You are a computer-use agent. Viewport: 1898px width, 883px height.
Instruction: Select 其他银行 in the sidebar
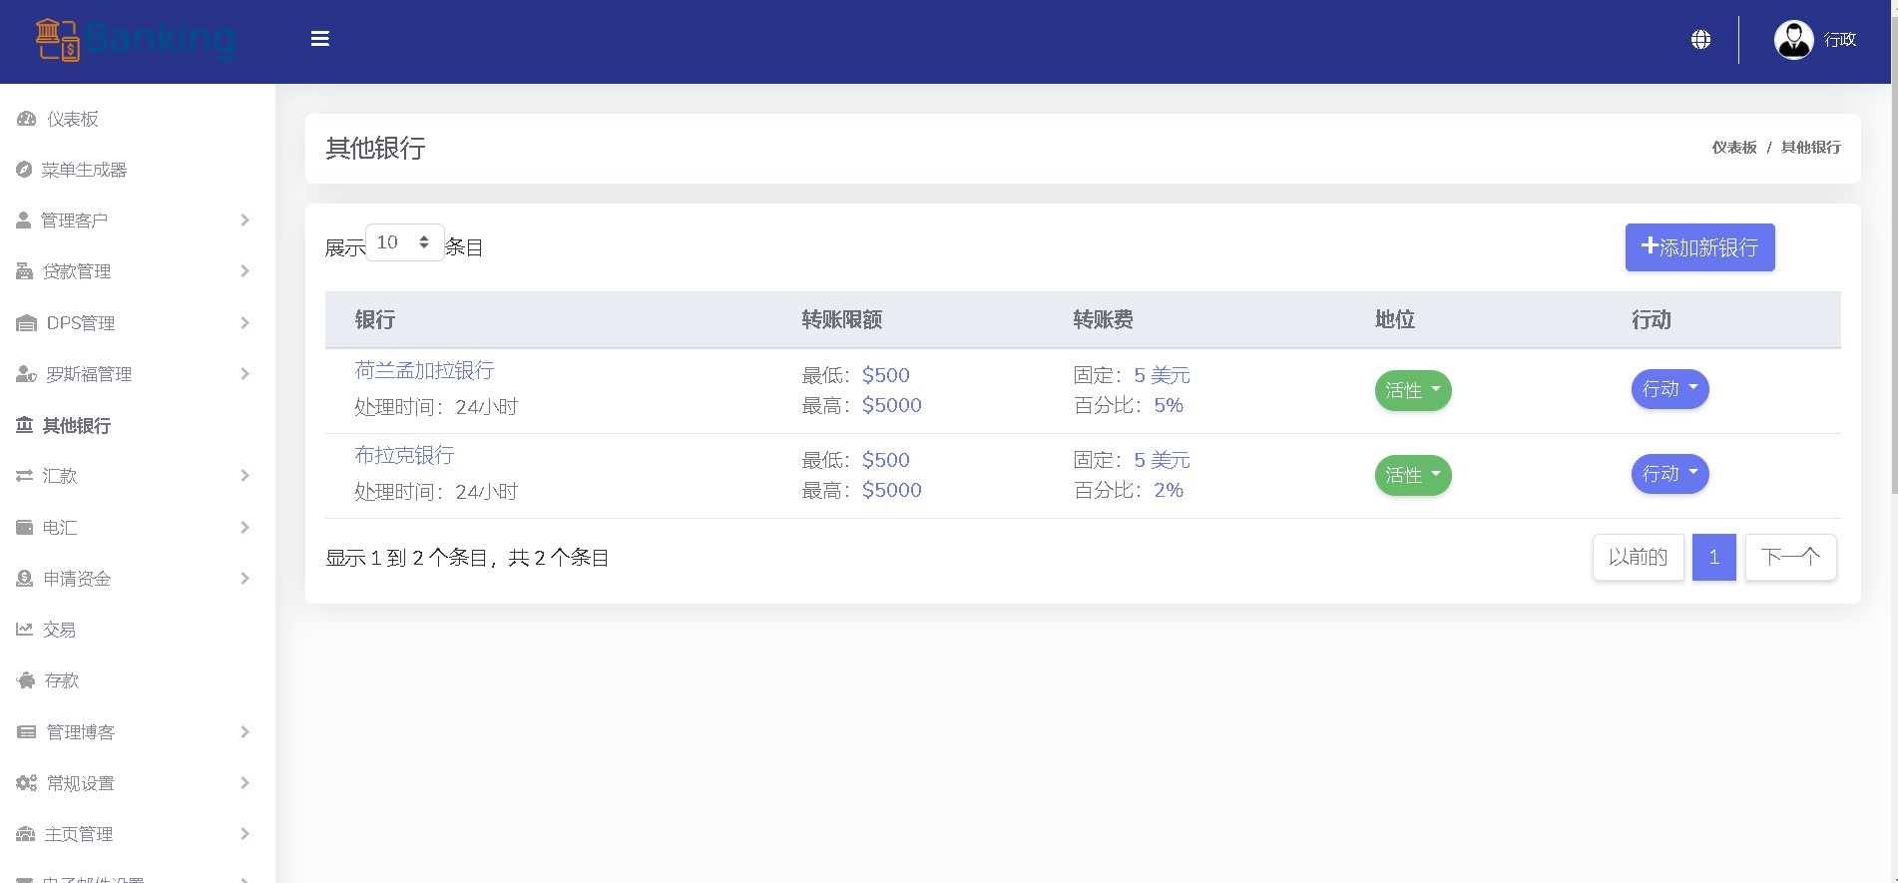point(76,426)
